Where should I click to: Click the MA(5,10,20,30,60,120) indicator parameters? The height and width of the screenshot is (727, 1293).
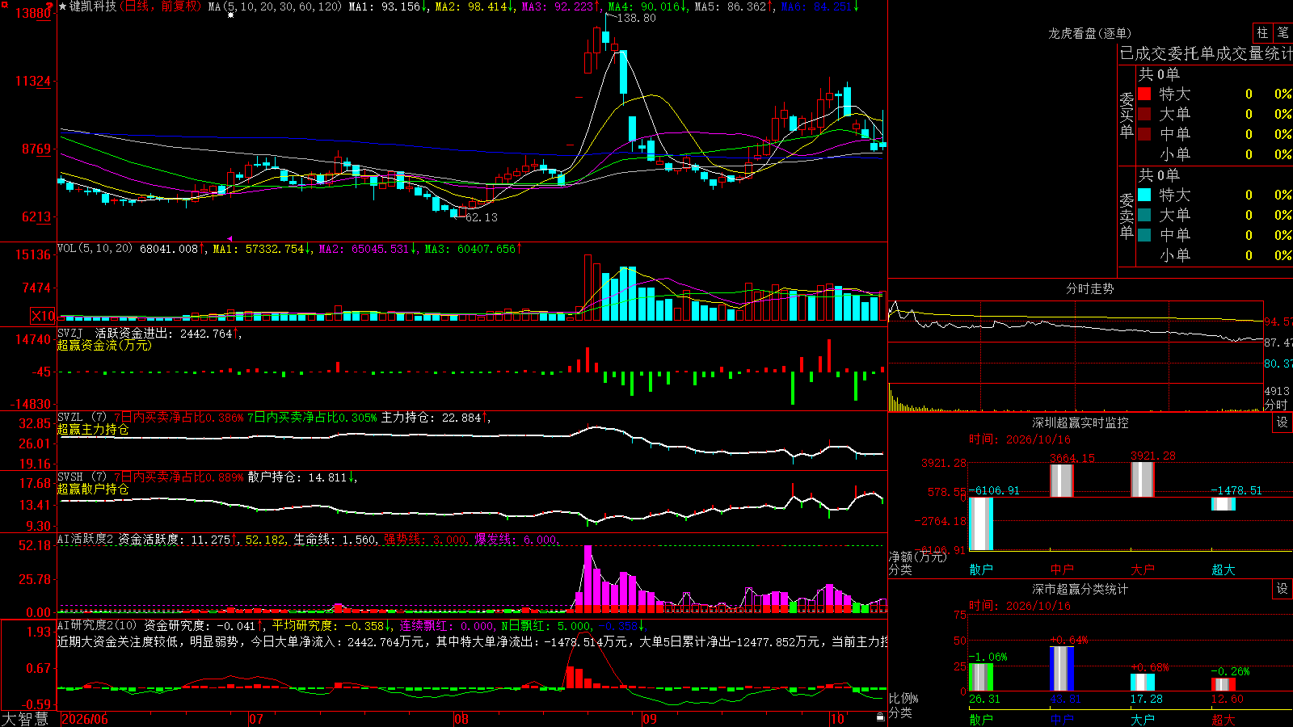point(275,6)
